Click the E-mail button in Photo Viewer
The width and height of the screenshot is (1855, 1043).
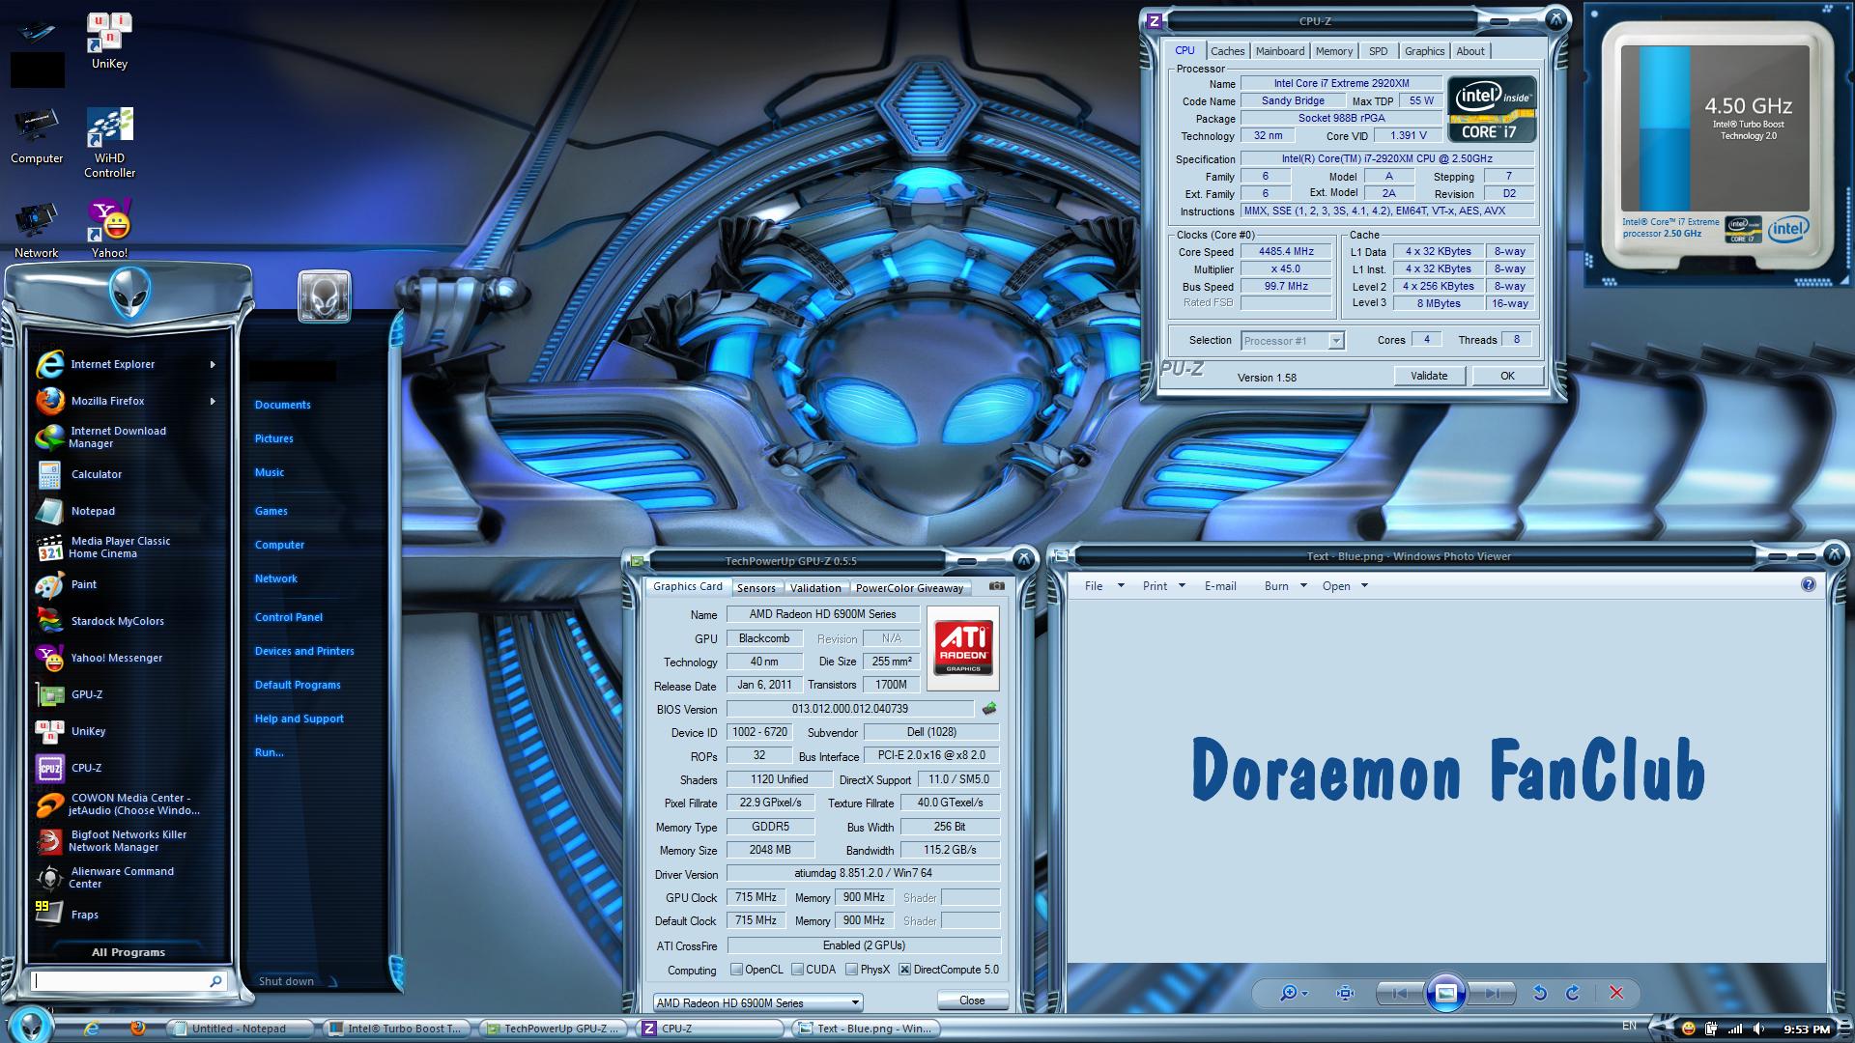pos(1219,586)
